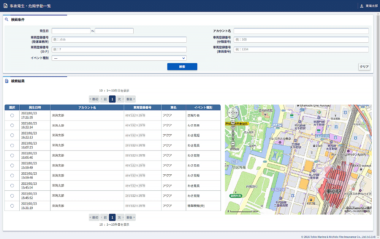Open the 発生日 end date field

tap(114, 31)
